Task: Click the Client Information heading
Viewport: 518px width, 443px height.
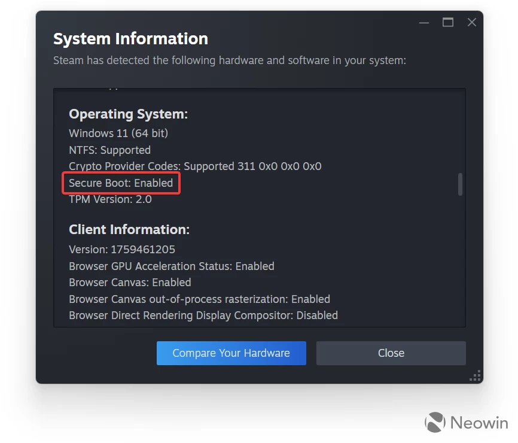Action: pos(129,229)
